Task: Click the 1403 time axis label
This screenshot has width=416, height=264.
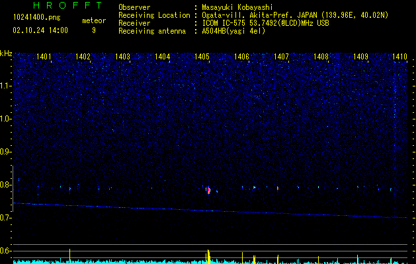Action: [122, 57]
